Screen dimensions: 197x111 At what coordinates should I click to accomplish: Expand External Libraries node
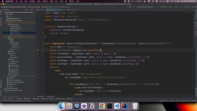(3, 88)
